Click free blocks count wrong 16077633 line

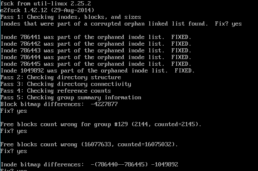coord(89,144)
